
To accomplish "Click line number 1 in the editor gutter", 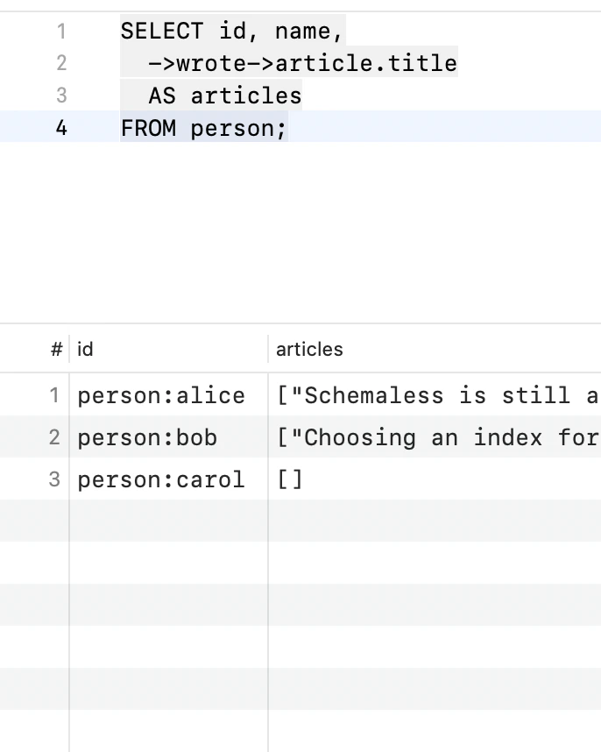I will (x=61, y=32).
